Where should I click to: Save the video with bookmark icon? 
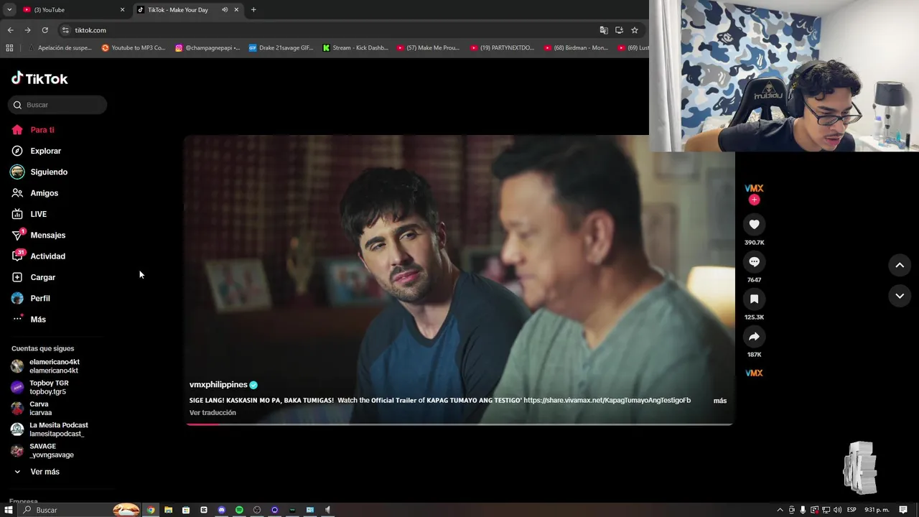tap(754, 299)
